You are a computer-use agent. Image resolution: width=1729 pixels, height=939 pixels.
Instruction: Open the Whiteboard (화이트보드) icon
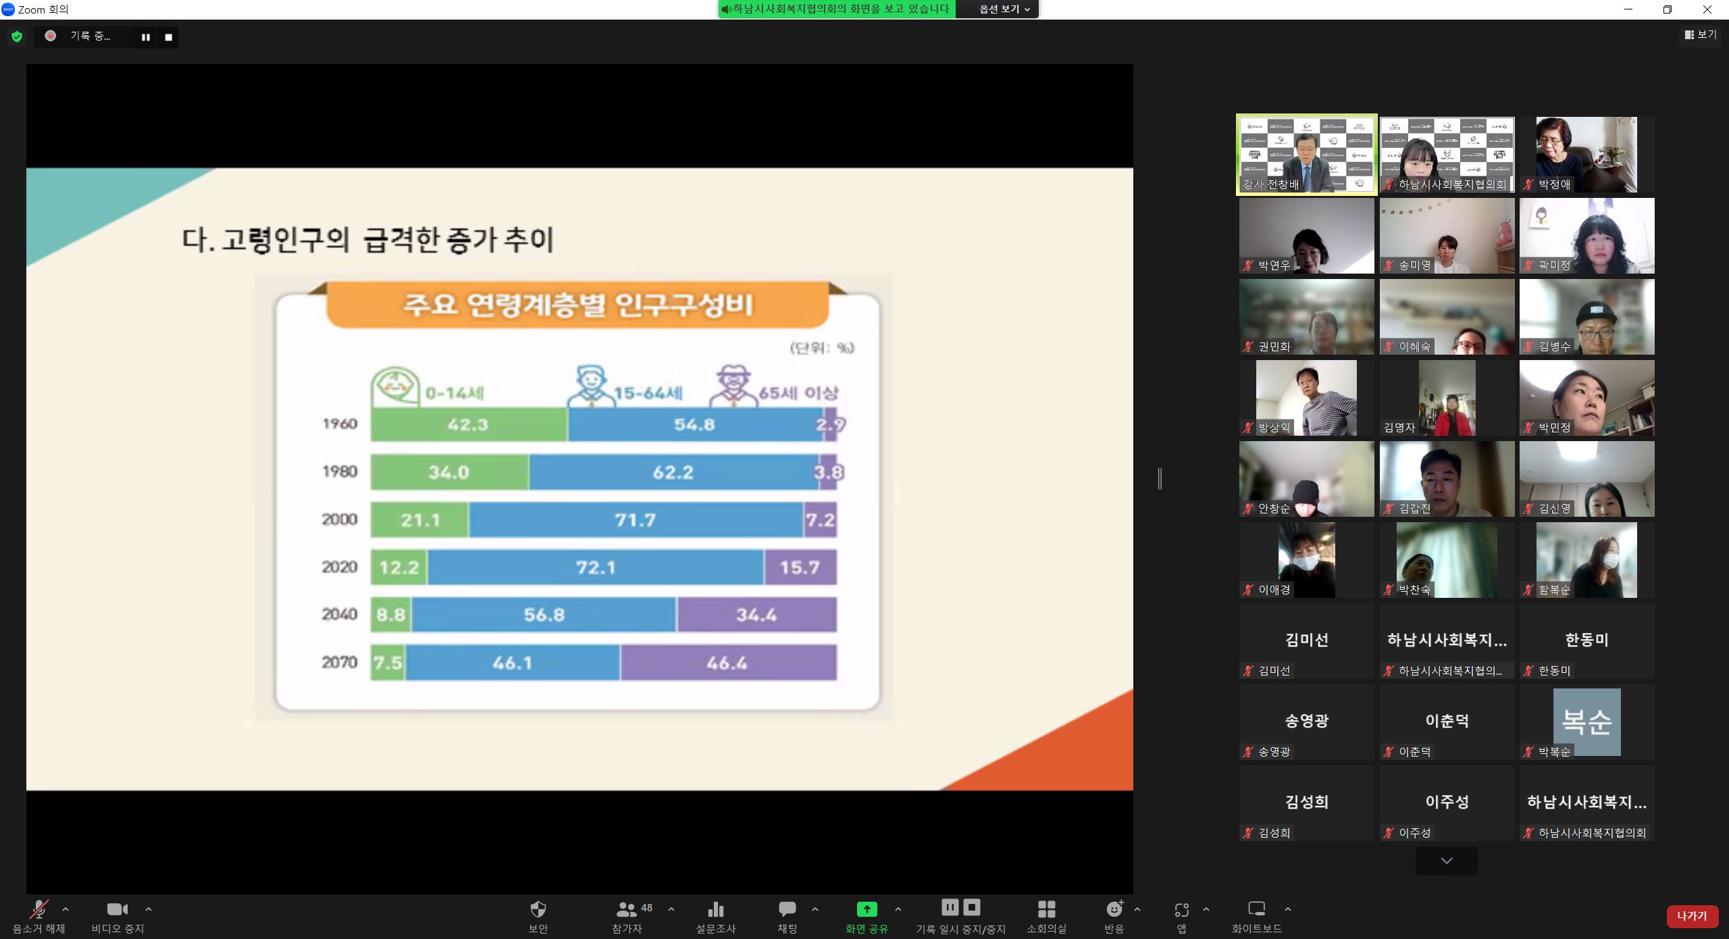pyautogui.click(x=1256, y=909)
